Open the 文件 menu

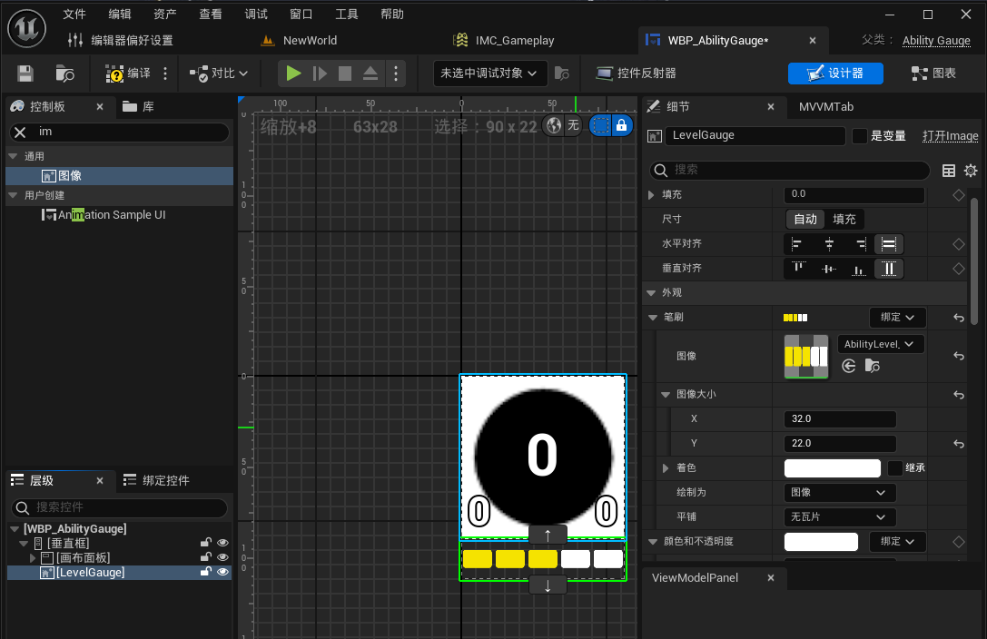point(74,15)
